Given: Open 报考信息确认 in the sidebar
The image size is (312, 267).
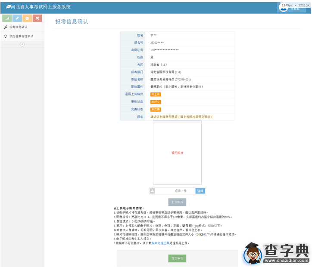Looking at the screenshot, I should [x=22, y=27].
